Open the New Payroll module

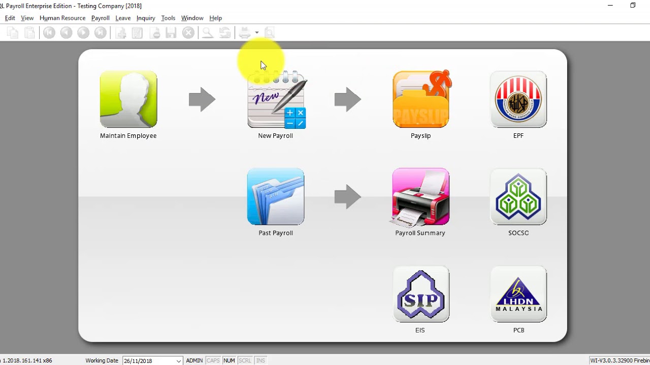(x=276, y=99)
